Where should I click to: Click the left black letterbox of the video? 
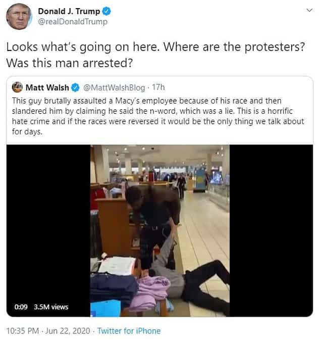point(48,230)
